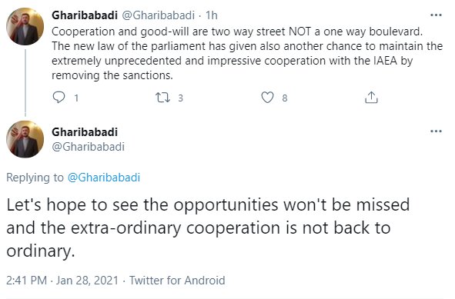Open the 1h timestamp link
Screen dimensions: 455x299
click(x=212, y=15)
